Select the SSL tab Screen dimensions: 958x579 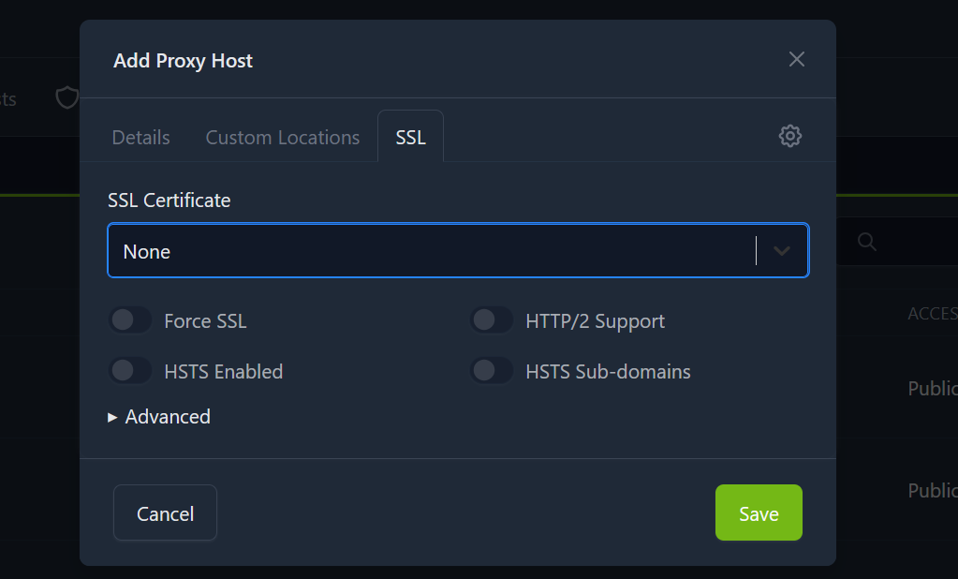410,137
